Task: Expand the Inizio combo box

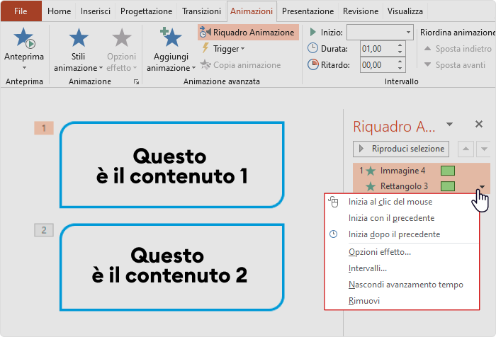Action: click(408, 33)
